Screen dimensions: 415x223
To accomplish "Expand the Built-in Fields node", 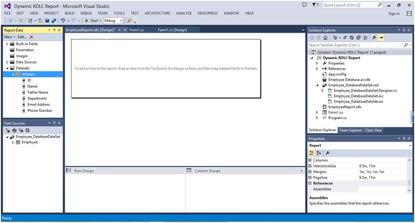I will [x=7, y=44].
